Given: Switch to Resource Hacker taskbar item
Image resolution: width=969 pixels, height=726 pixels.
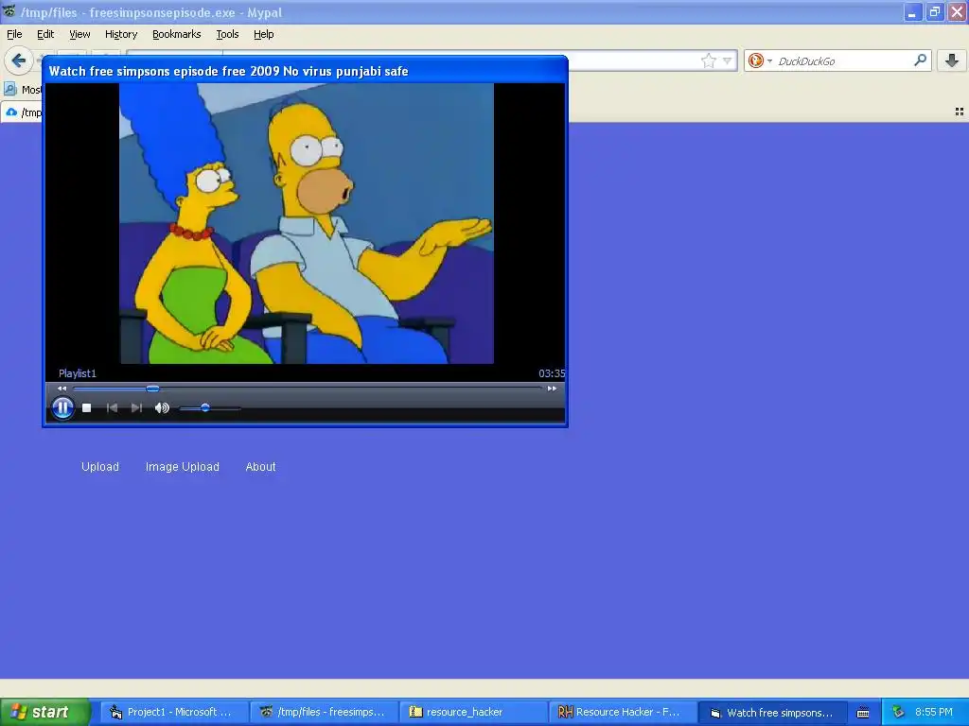Looking at the screenshot, I should point(624,712).
